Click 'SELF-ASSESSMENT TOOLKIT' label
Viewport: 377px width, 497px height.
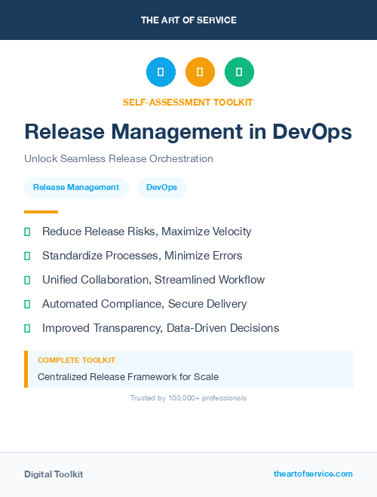(188, 103)
